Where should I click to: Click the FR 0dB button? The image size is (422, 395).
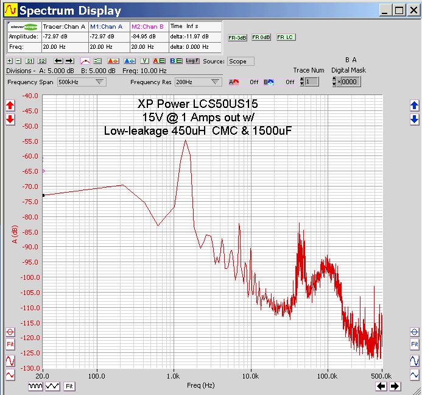[261, 37]
